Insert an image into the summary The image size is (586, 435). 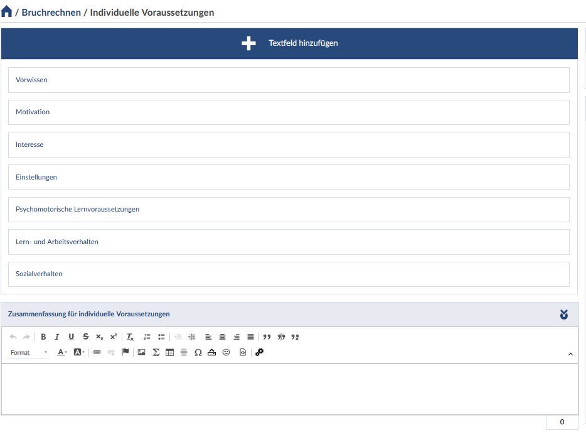[x=141, y=353]
